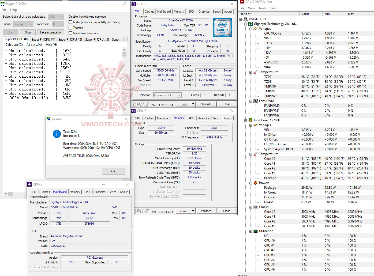
Task: Toggle the Themes service checkbox
Action: point(70,28)
